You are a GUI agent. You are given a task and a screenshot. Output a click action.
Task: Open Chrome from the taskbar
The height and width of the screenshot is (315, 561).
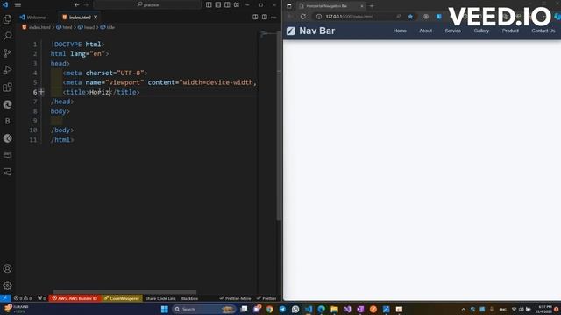click(269, 309)
